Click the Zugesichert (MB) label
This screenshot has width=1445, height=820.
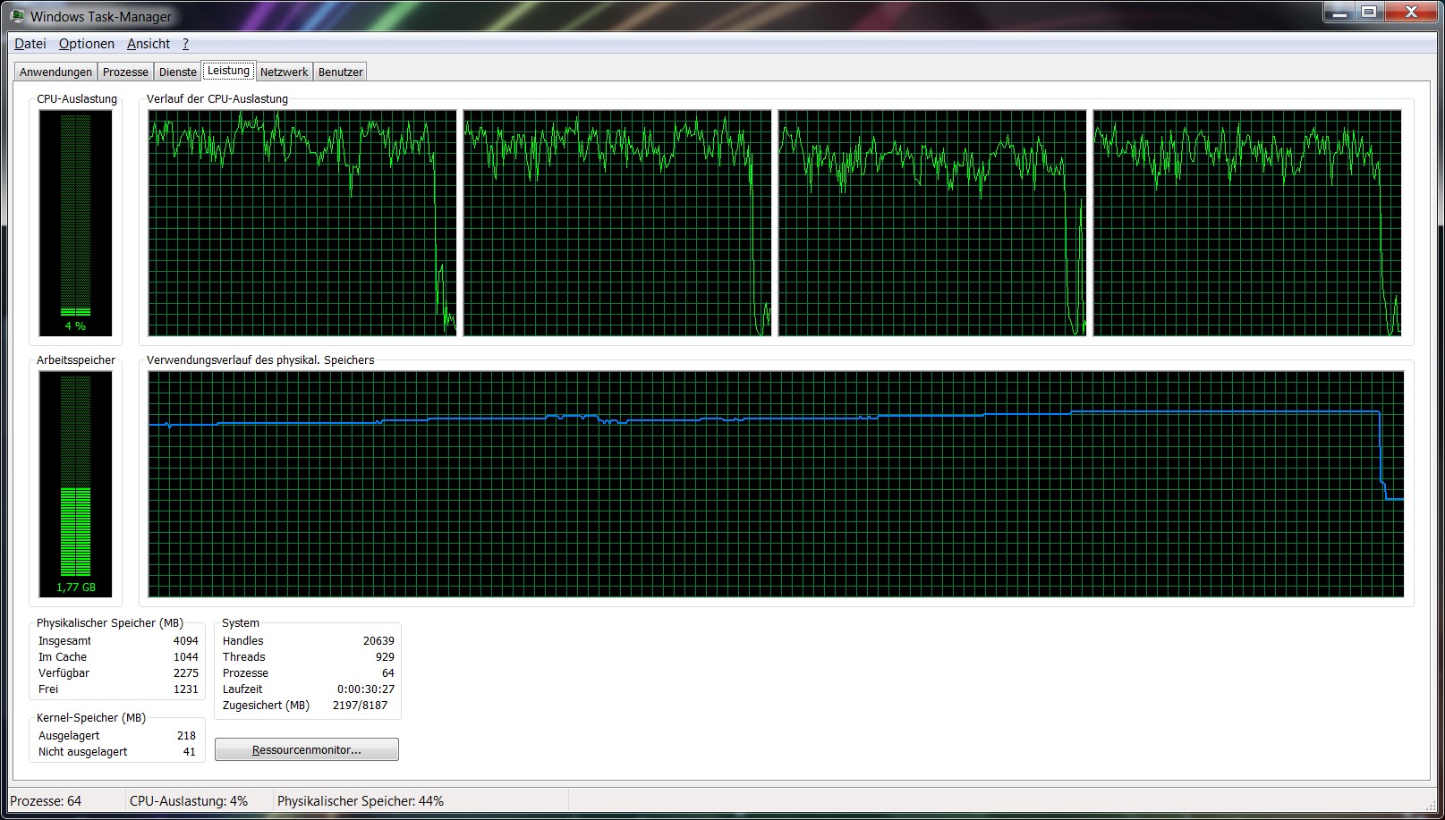(266, 706)
